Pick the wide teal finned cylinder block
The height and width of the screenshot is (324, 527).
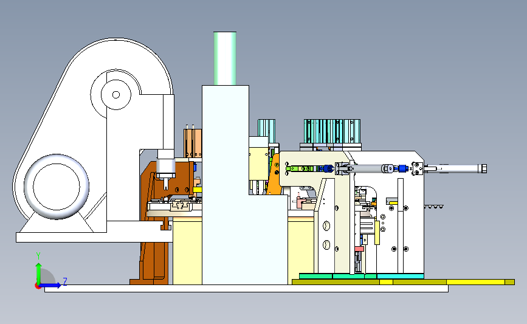coord(332,131)
